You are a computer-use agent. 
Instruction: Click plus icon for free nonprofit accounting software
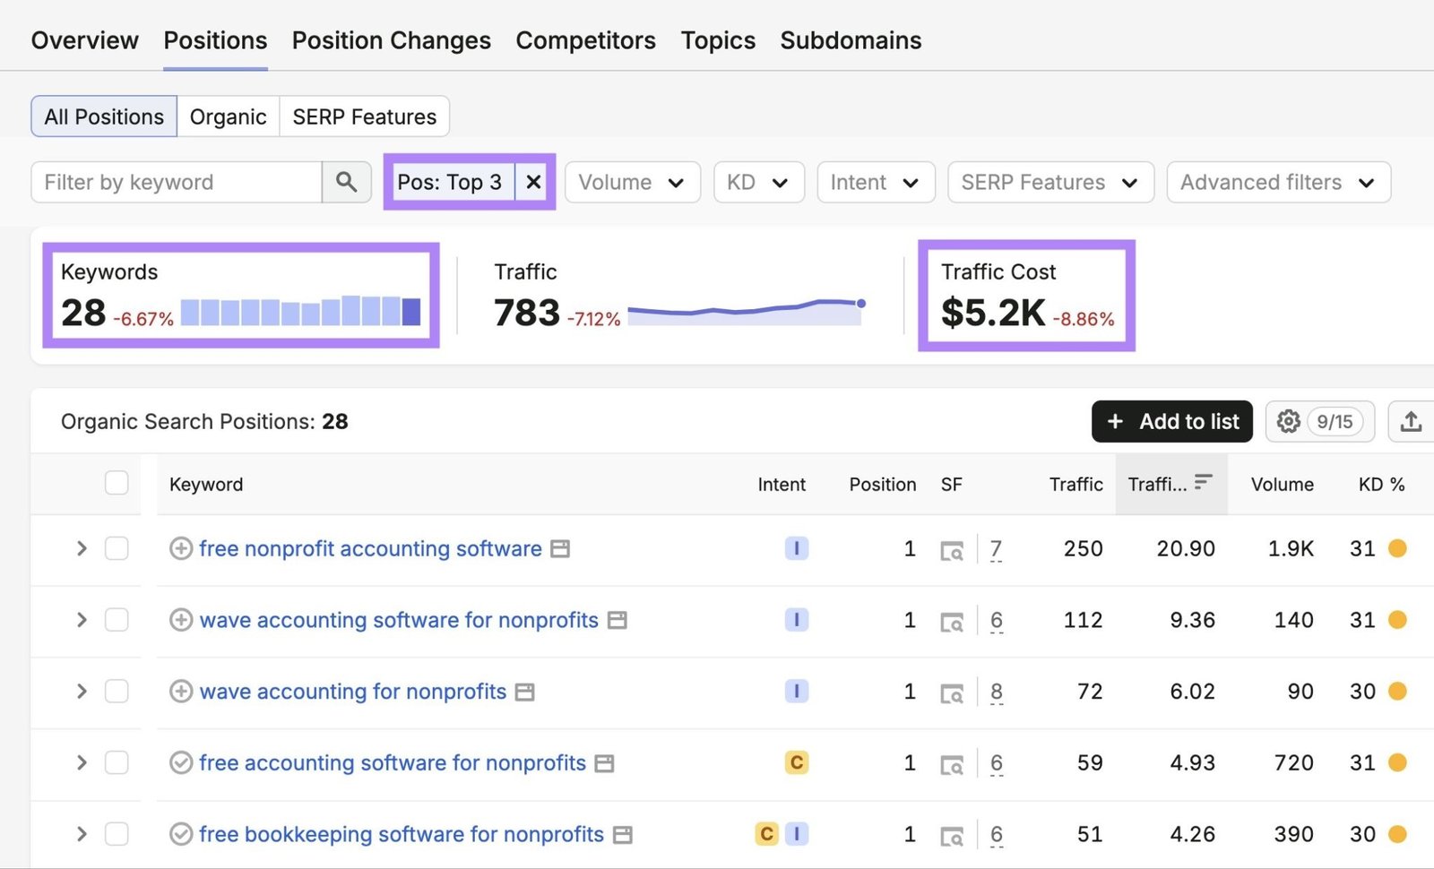(181, 548)
